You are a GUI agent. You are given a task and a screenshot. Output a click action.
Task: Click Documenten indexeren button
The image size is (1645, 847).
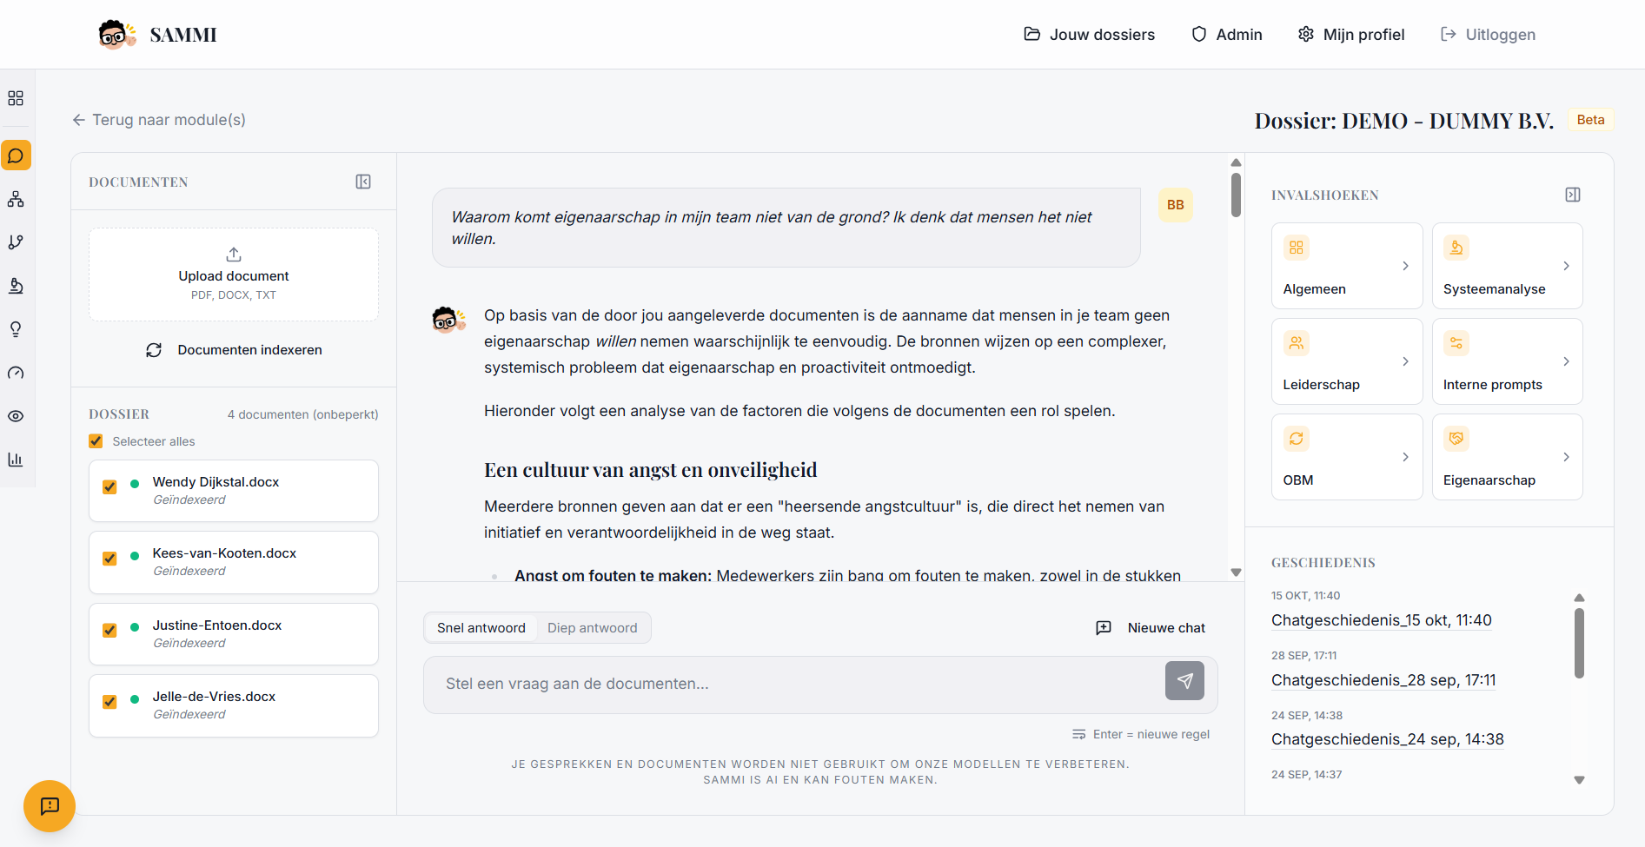click(234, 350)
